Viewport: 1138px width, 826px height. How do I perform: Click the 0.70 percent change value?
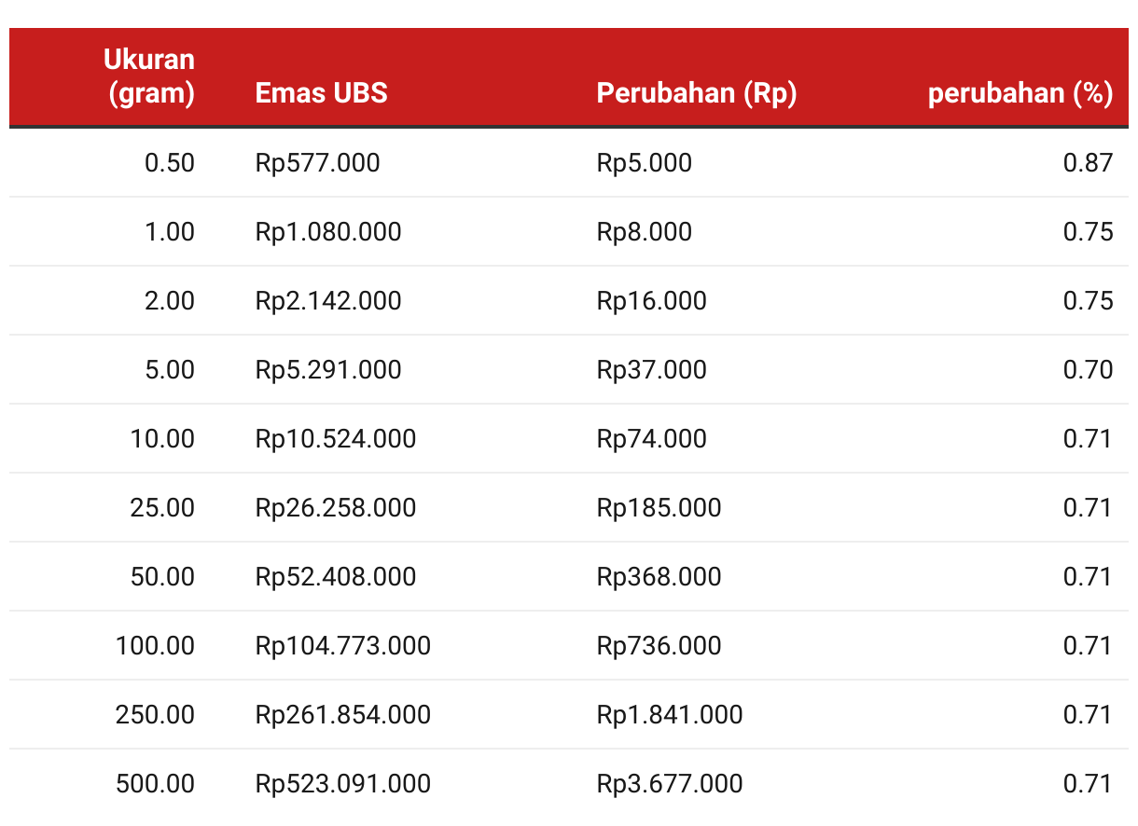1089,370
